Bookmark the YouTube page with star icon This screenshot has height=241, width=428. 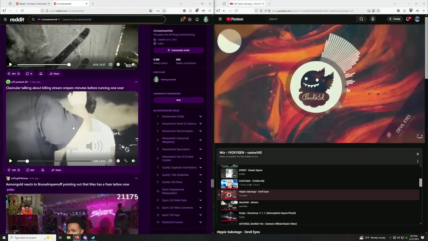coord(378,11)
